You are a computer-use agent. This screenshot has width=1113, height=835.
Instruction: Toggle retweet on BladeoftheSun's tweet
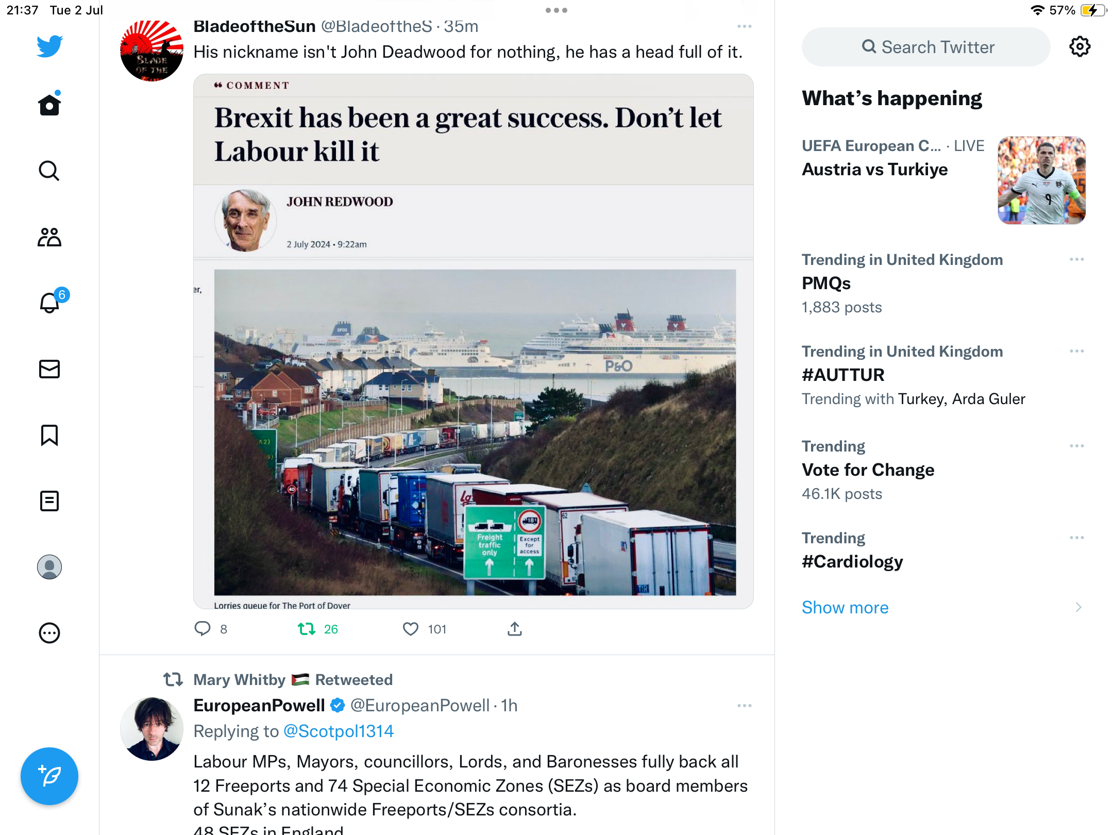(307, 629)
